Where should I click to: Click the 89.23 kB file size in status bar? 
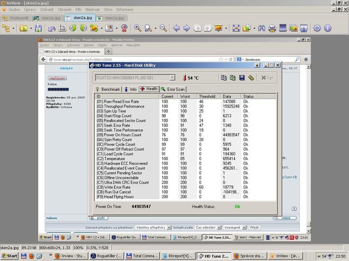click(x=29, y=248)
